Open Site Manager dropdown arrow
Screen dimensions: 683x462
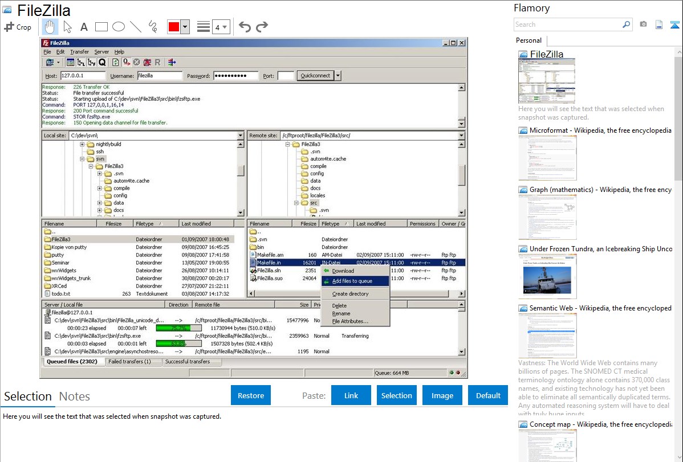(58, 62)
